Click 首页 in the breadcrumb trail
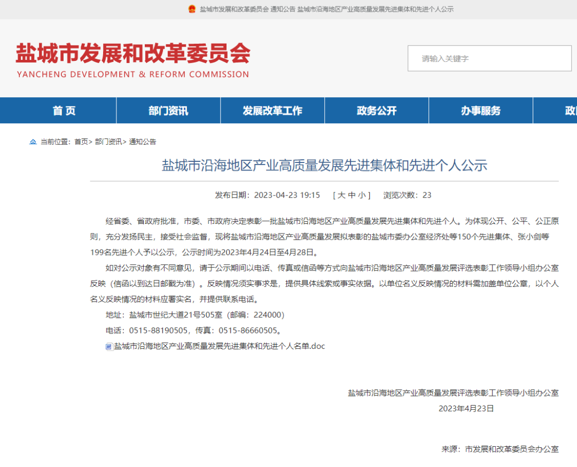The width and height of the screenshot is (577, 467). [x=81, y=142]
